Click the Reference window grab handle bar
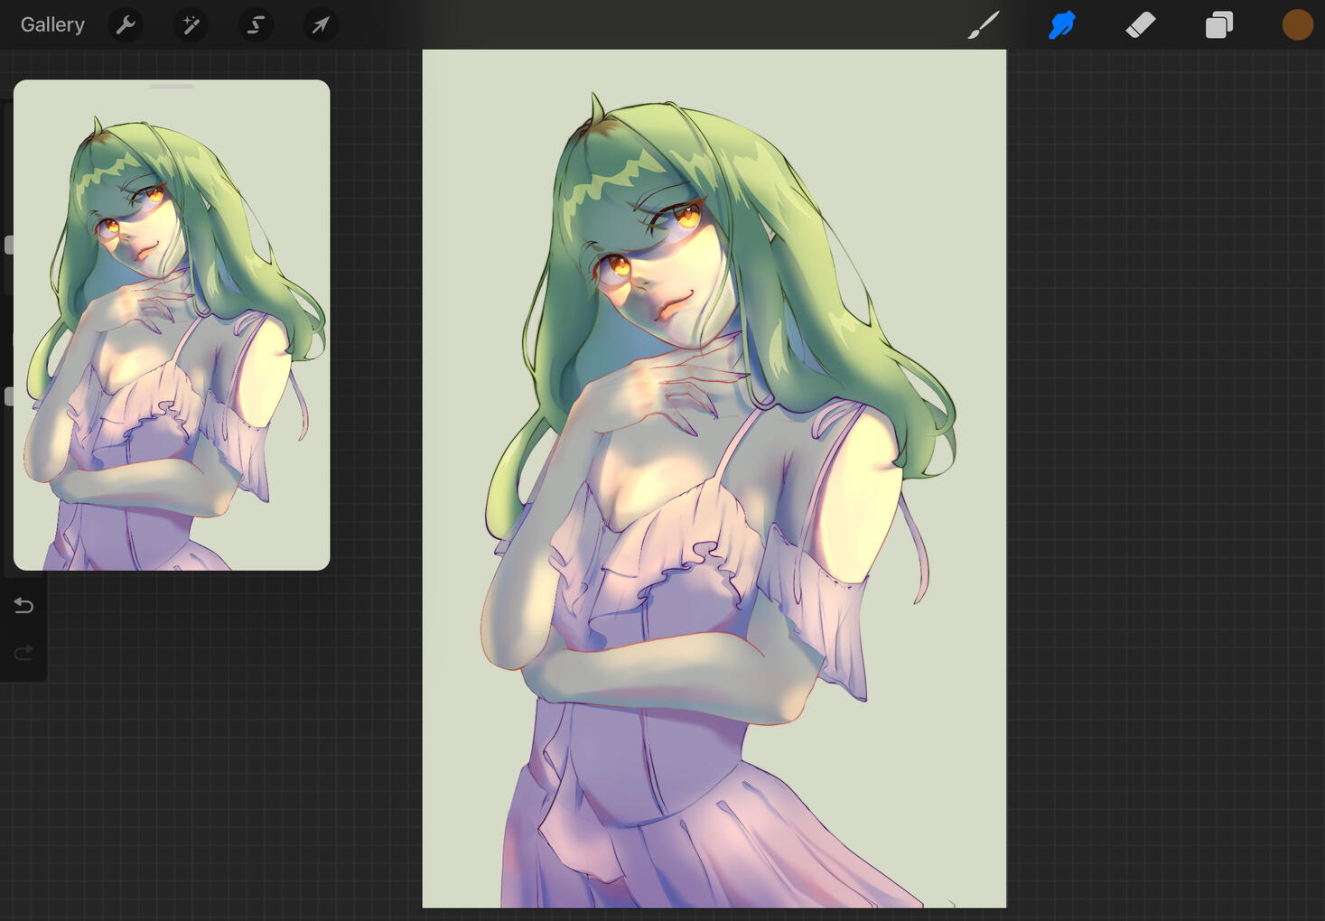The image size is (1325, 921). [x=172, y=87]
